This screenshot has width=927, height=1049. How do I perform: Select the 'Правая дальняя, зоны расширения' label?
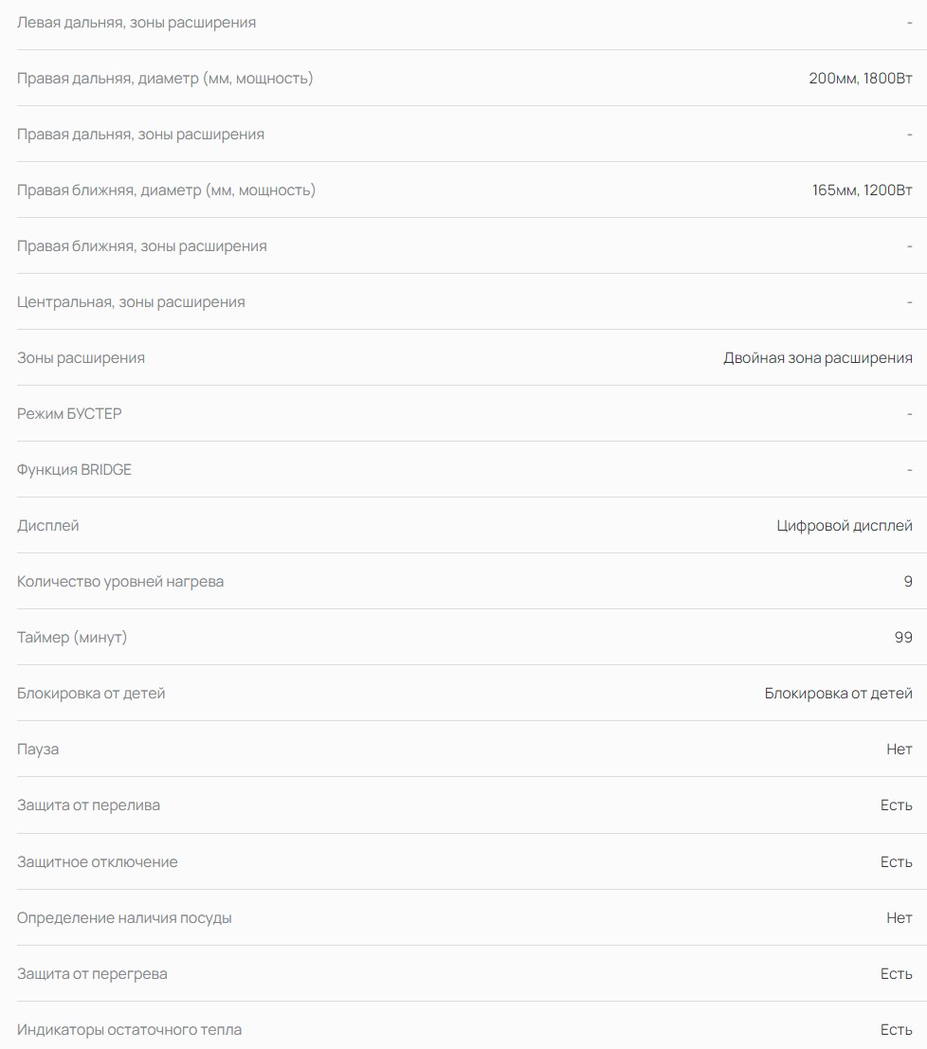click(140, 134)
